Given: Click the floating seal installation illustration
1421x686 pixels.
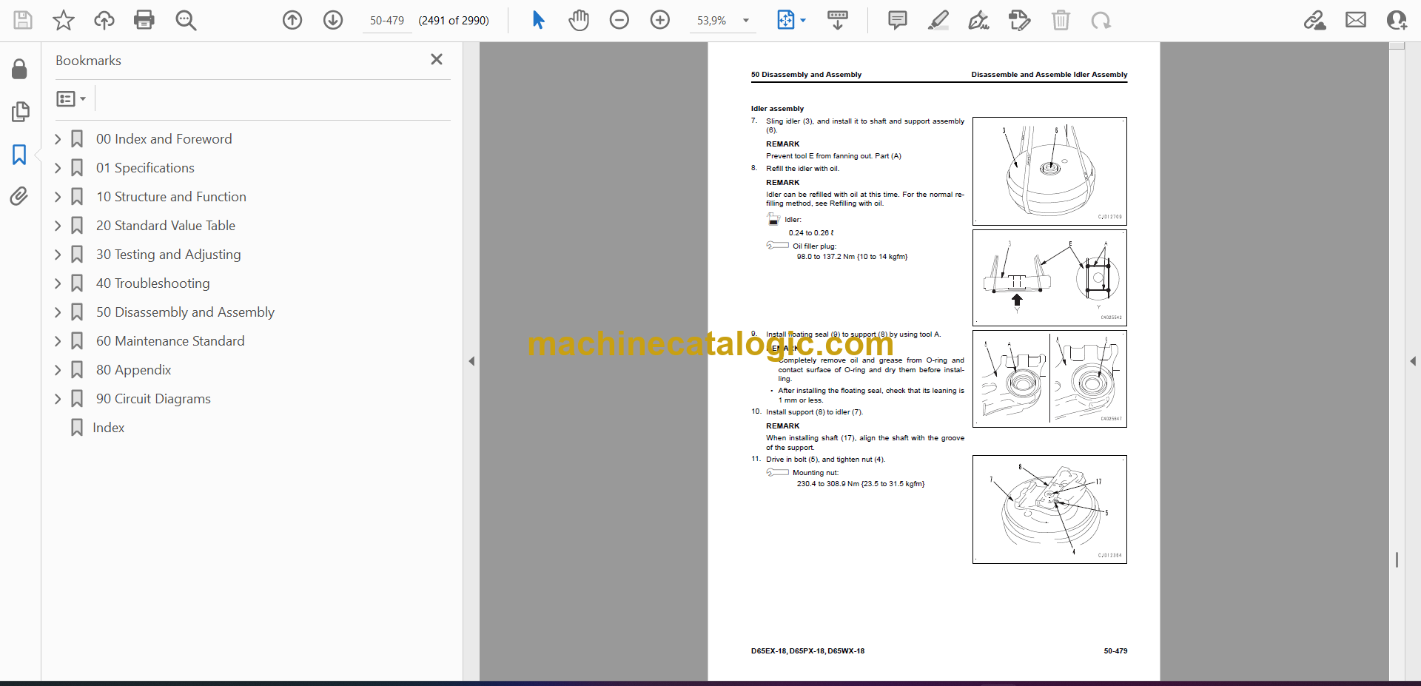Looking at the screenshot, I should point(1049,379).
